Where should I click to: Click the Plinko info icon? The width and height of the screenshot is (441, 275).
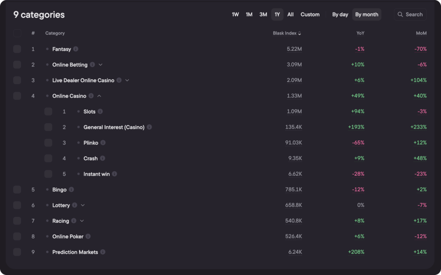[x=103, y=143]
